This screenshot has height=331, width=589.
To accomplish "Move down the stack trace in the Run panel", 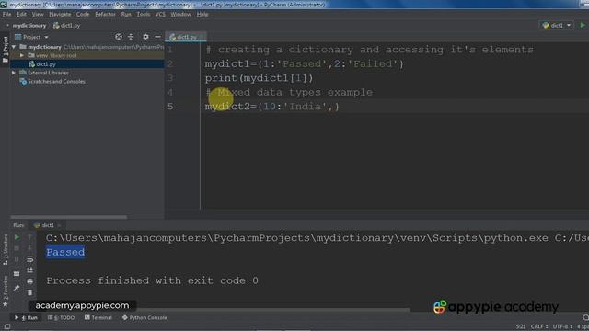I will 30,247.
